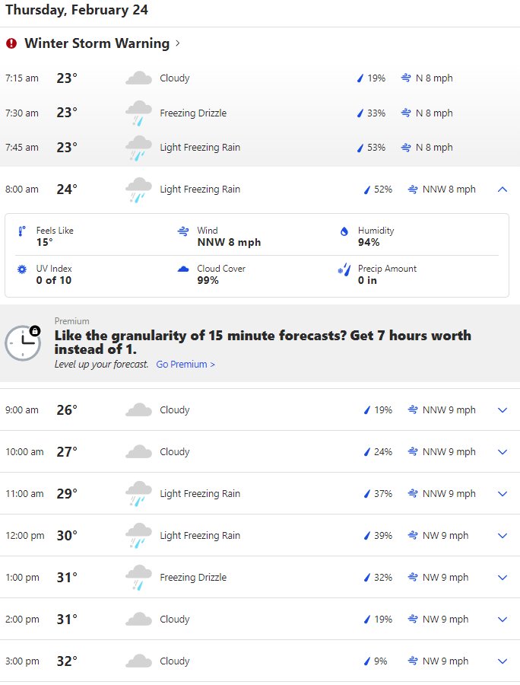Click the Precip Amount icon
The image size is (520, 685).
[344, 269]
